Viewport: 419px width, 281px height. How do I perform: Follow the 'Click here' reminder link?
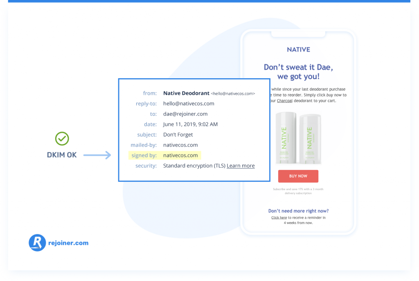click(279, 218)
